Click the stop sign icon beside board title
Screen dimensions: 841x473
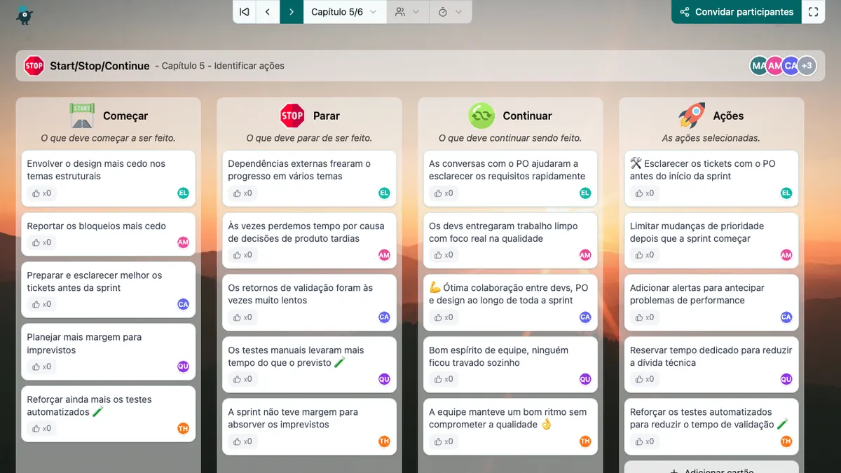(x=34, y=66)
